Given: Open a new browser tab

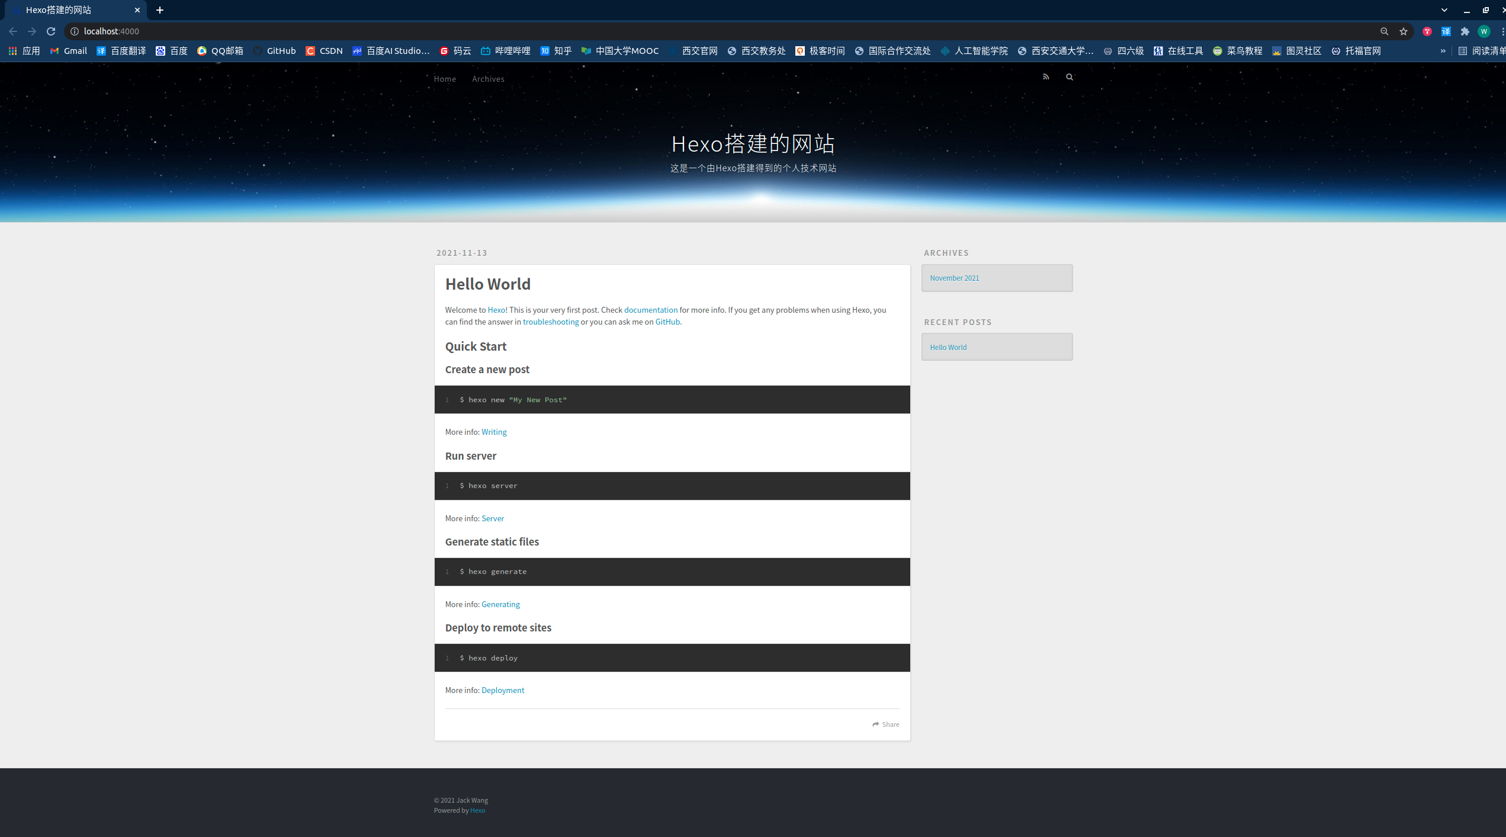Looking at the screenshot, I should click(160, 10).
